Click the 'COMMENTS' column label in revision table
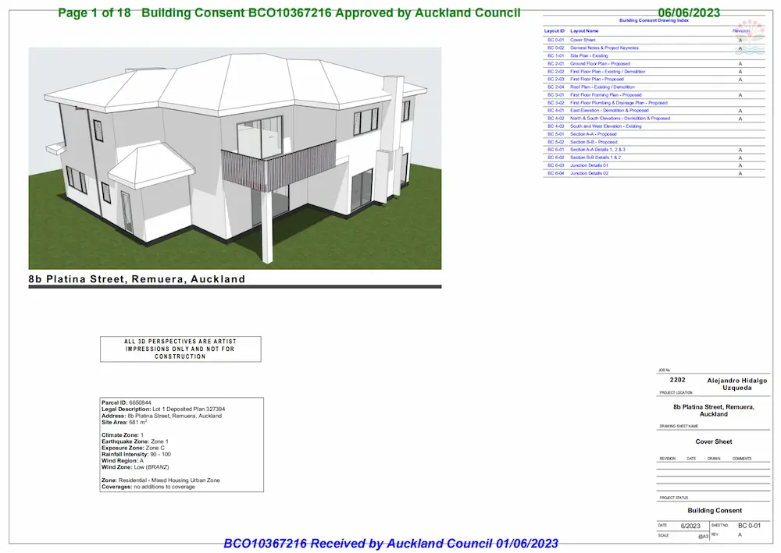Screen dimensions: 781x553 pyautogui.click(x=742, y=459)
